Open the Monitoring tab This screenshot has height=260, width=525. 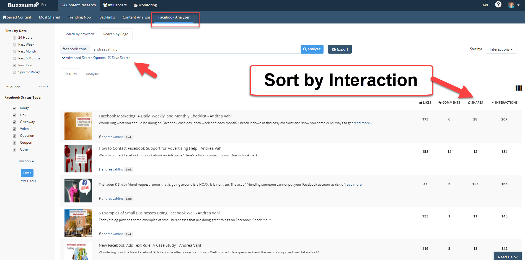click(145, 5)
